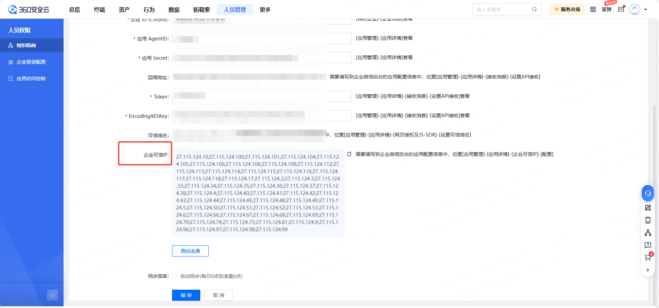Open the app grid icon in header
The height and width of the screenshot is (308, 659).
[593, 9]
